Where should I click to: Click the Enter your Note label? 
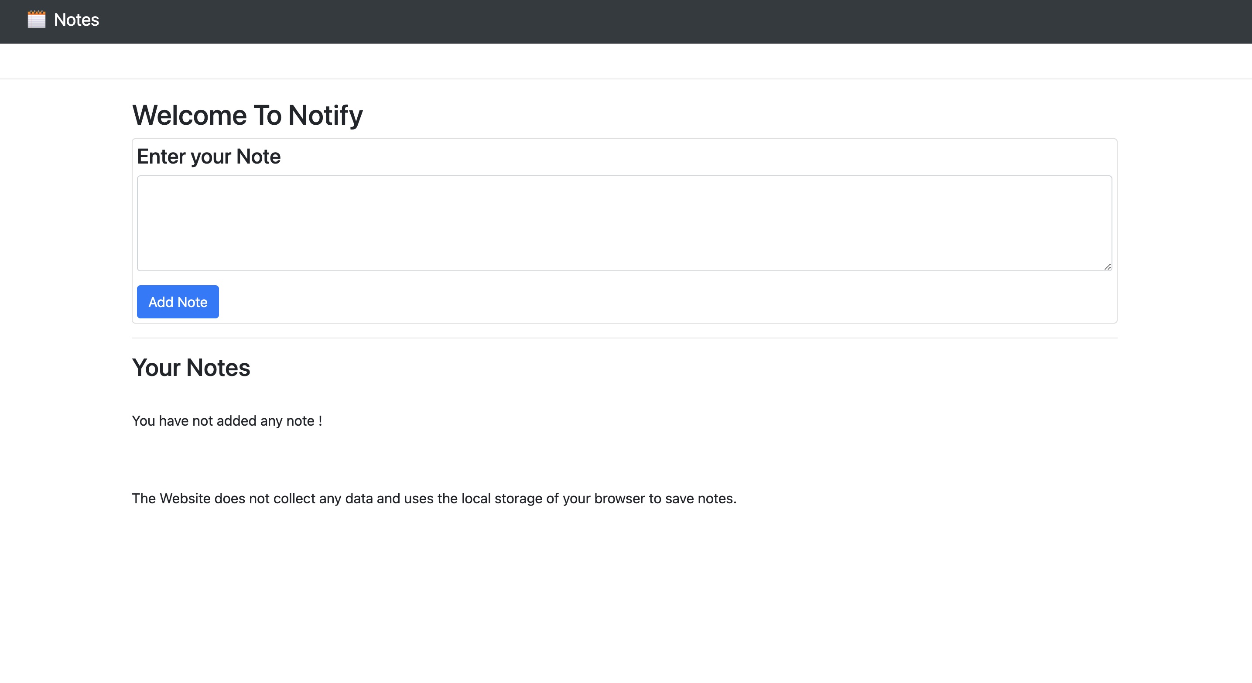click(209, 156)
